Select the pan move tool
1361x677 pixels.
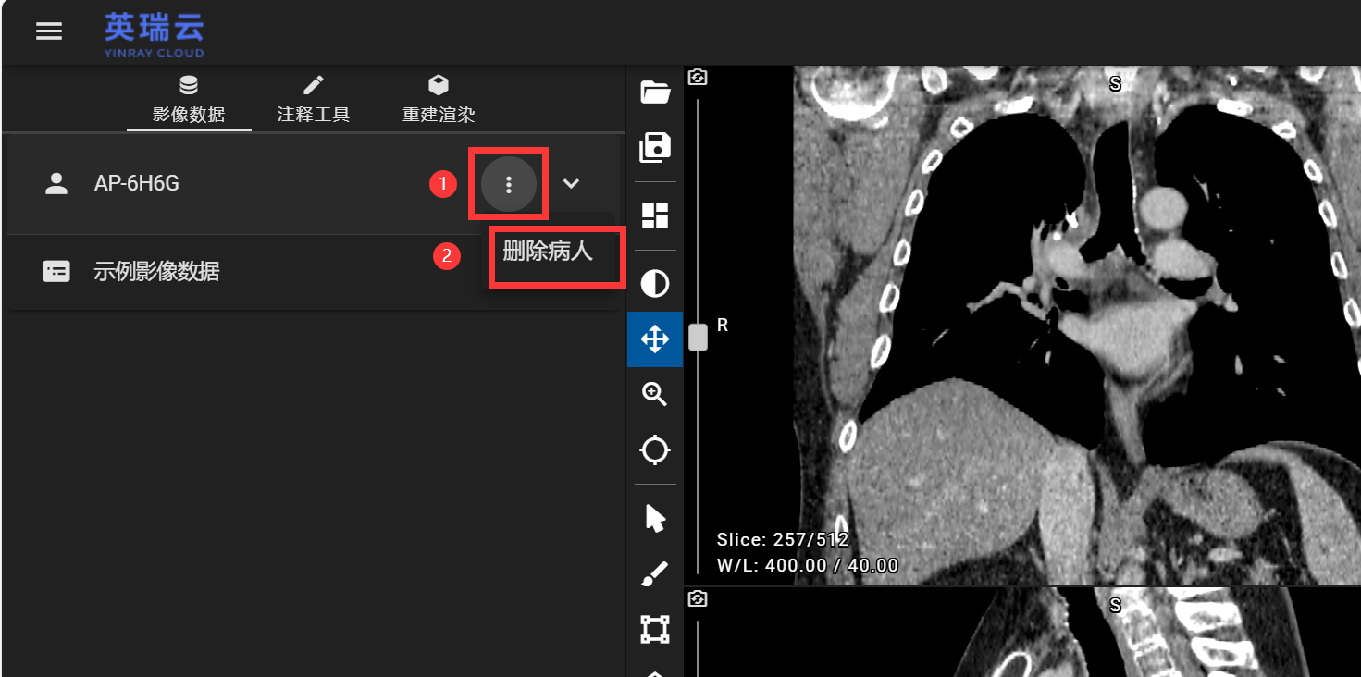(655, 339)
